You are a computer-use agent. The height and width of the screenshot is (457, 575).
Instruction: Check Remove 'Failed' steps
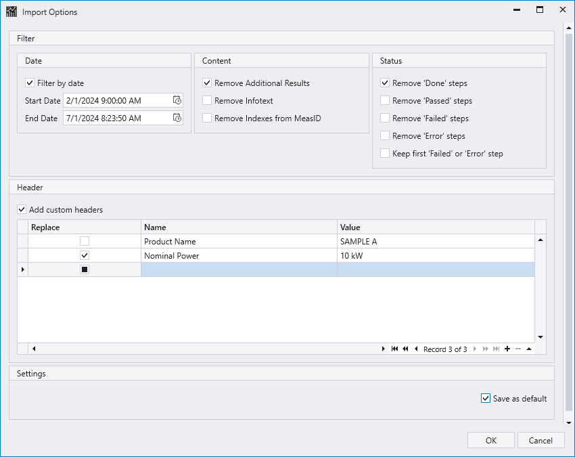point(385,118)
